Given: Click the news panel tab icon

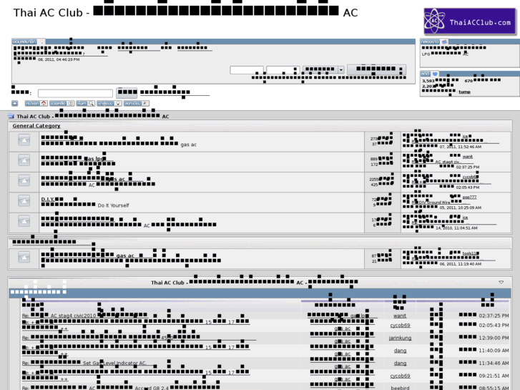Looking at the screenshot, I should tap(444, 42).
